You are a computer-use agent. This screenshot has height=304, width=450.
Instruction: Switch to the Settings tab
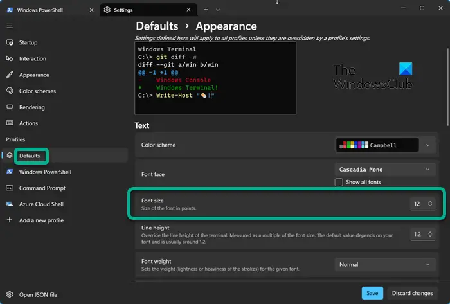click(148, 10)
